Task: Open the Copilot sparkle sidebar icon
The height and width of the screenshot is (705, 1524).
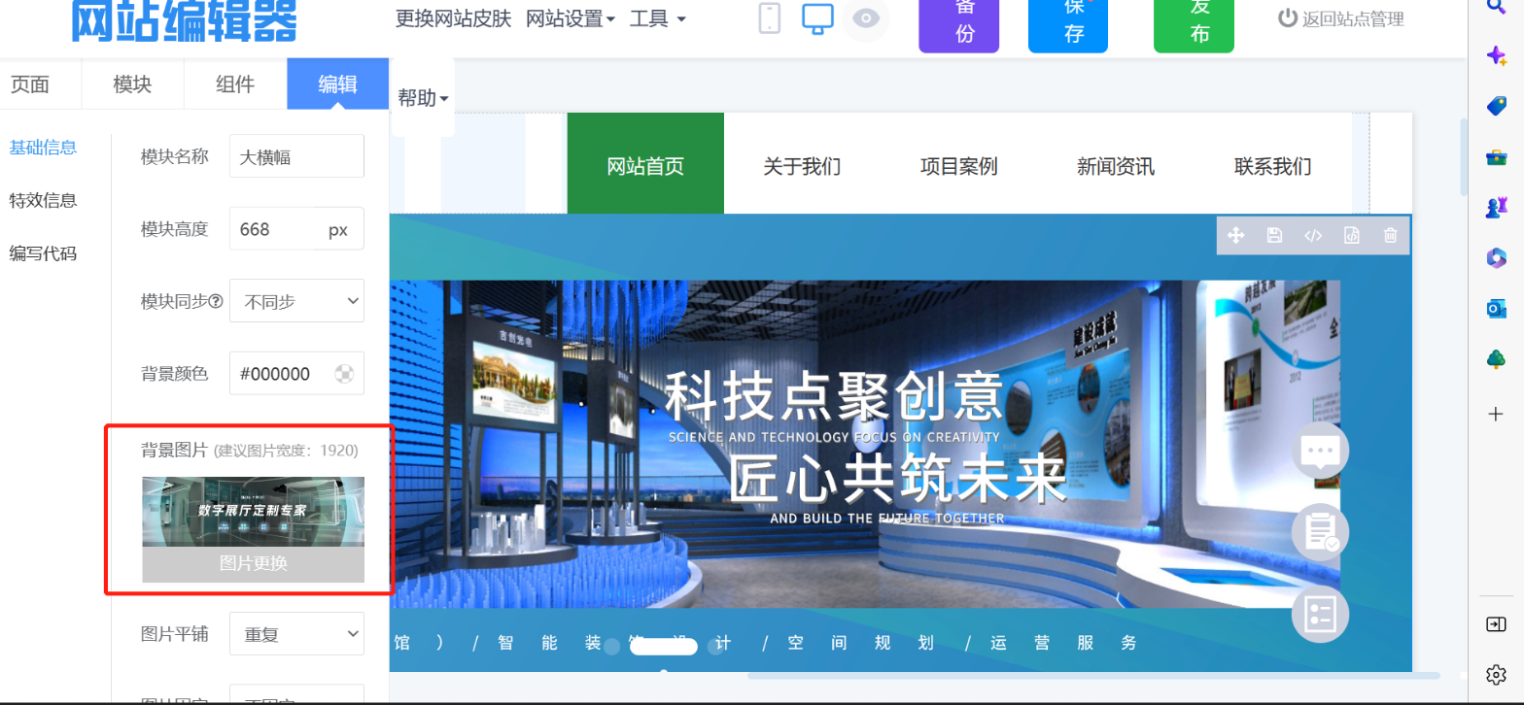Action: [x=1496, y=55]
